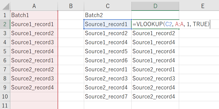
Task: Click cell C7 Source2_record1
Action: click(108, 69)
